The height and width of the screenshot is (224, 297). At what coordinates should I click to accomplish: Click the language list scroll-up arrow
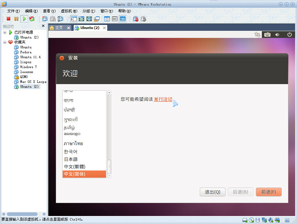tap(109, 92)
